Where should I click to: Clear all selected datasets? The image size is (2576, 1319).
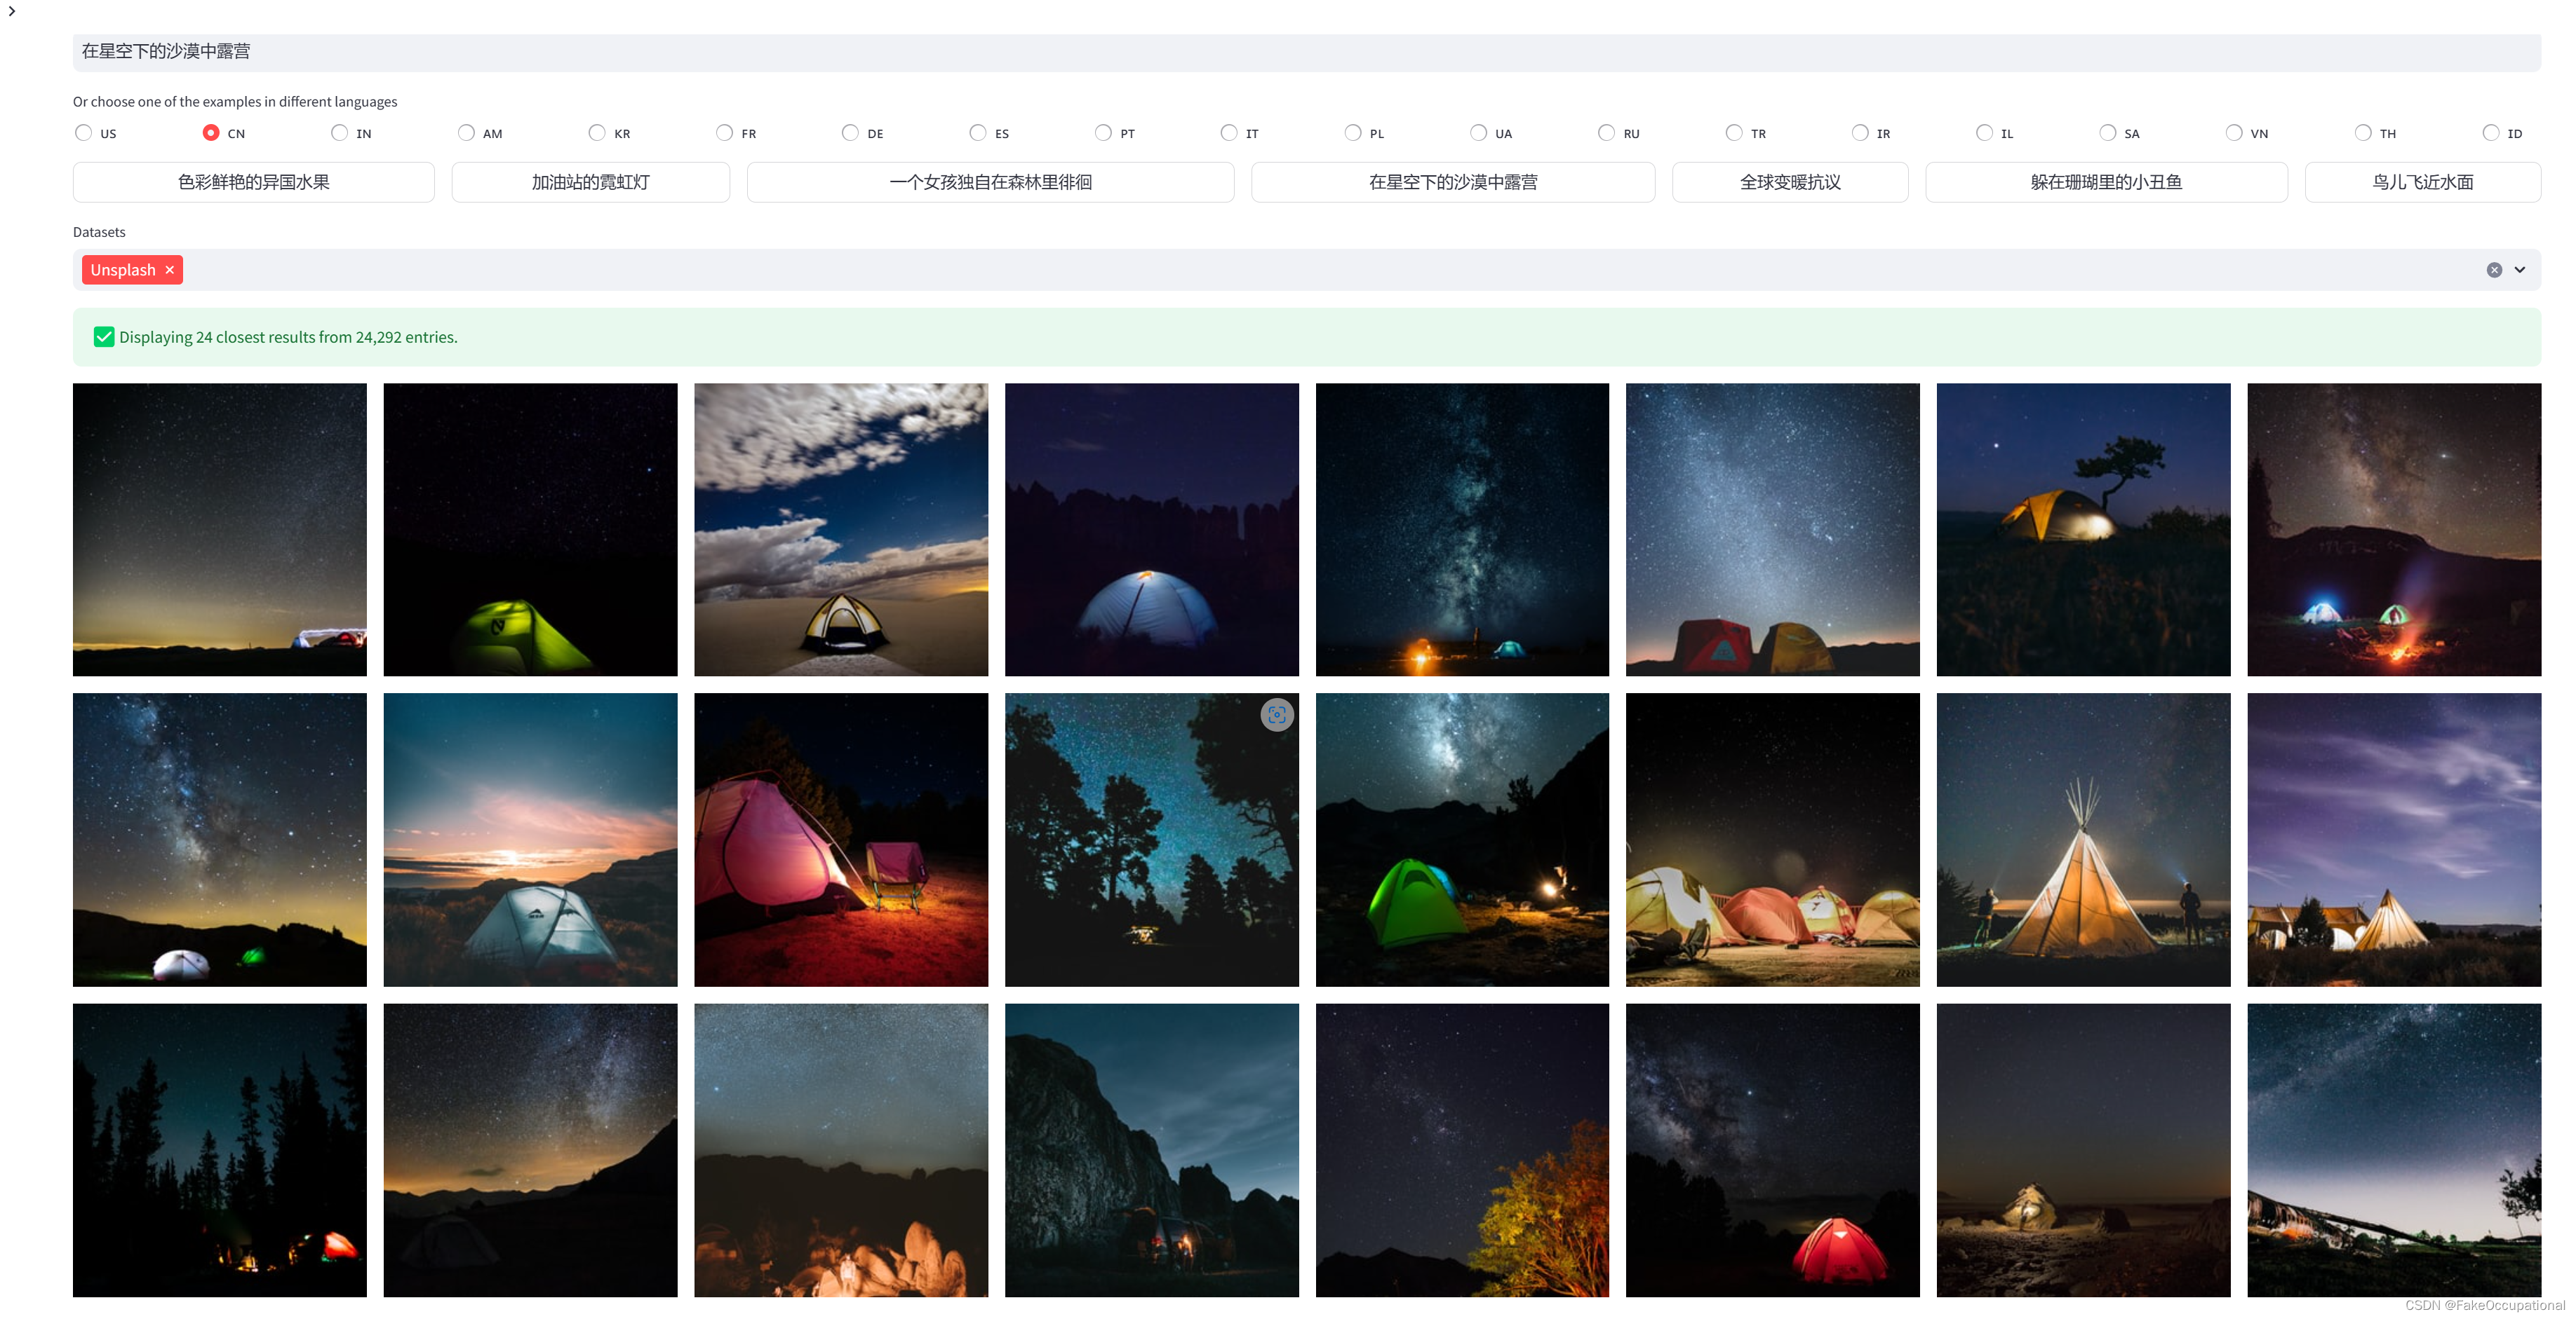[x=2494, y=270]
